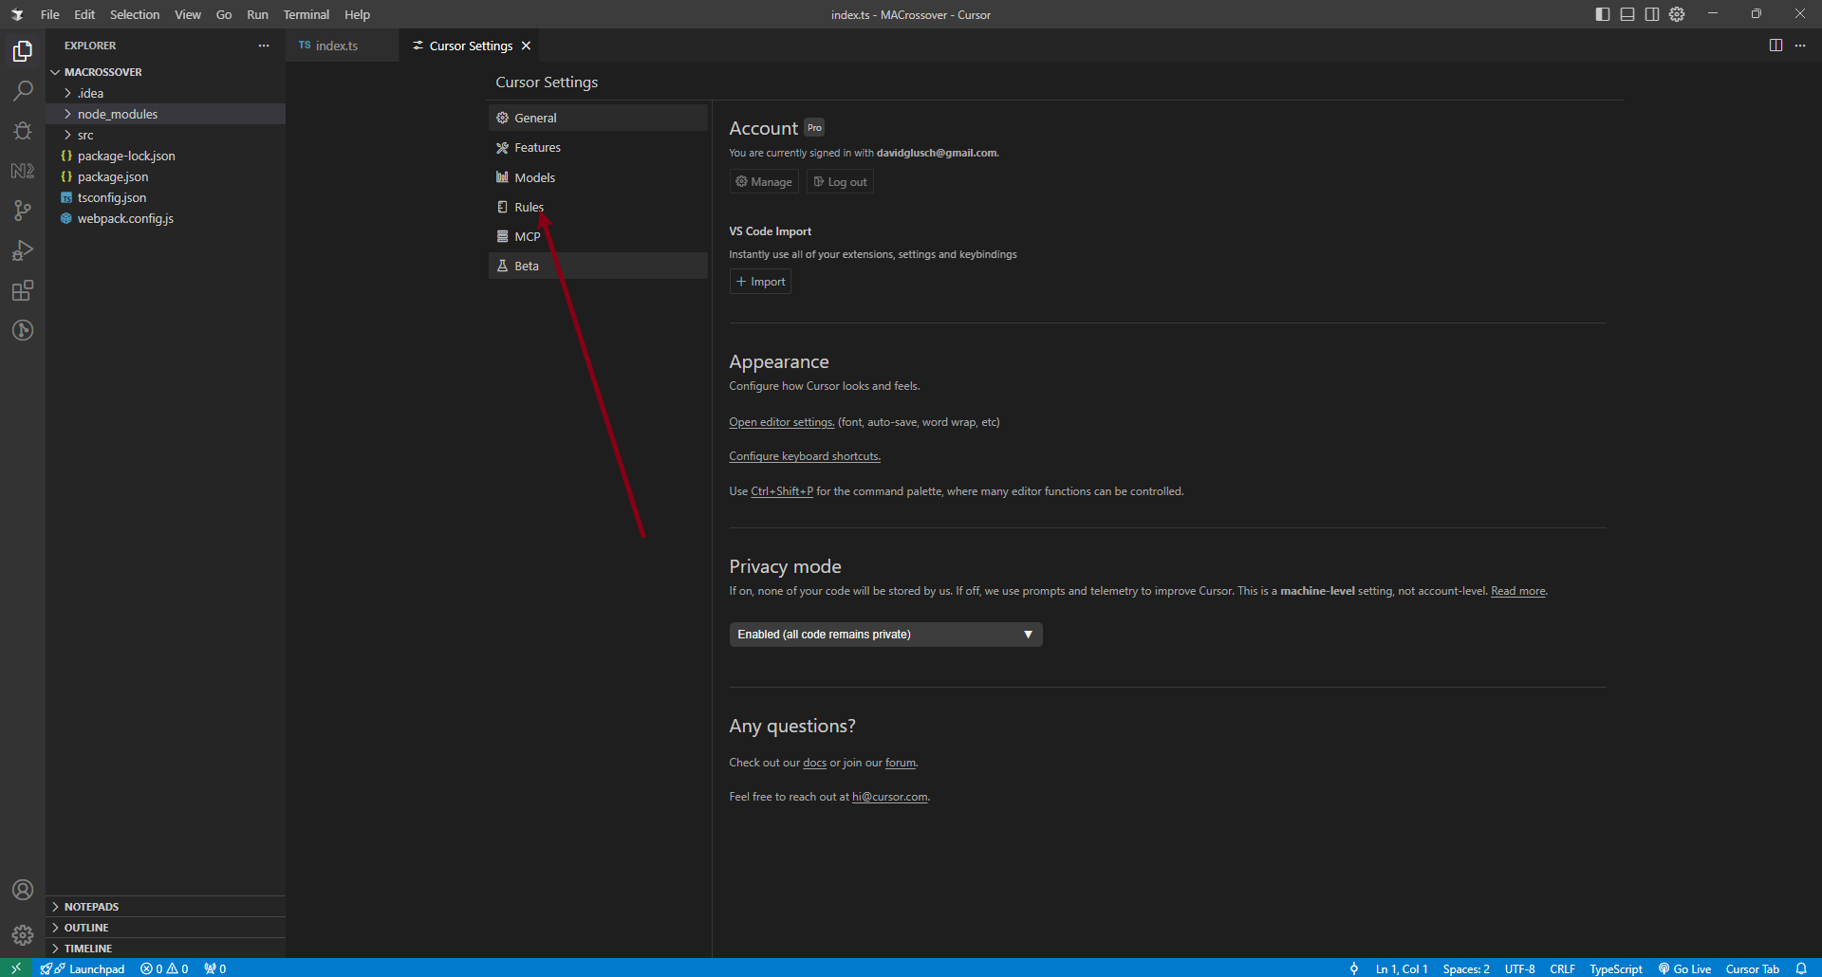
Task: Click the Import button for VS Code
Action: point(760,282)
